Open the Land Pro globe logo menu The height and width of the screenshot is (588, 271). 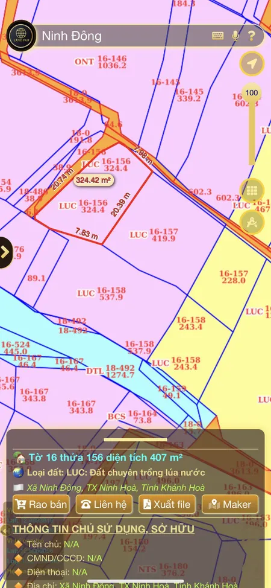21,36
